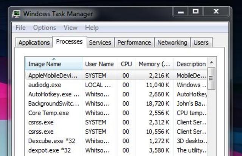Select the dexpot.exe *32 process
Viewport: 242px width, 156px height.
point(117,150)
